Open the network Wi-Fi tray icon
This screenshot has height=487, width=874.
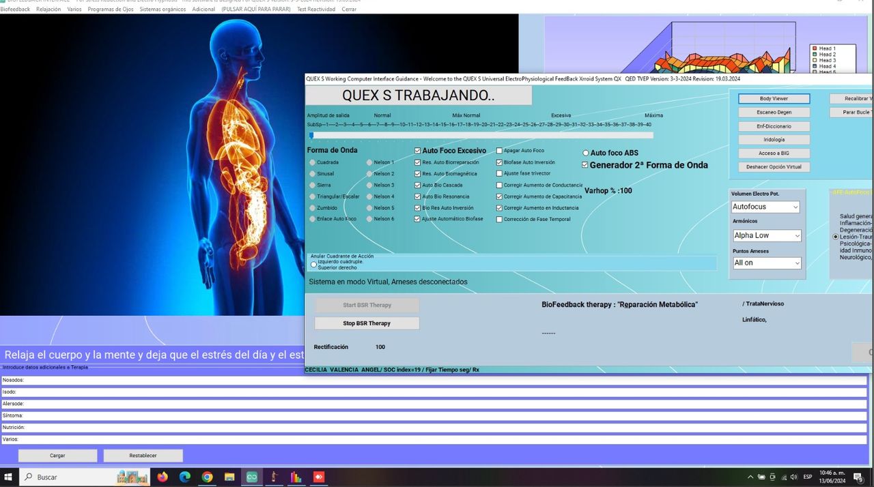[783, 477]
